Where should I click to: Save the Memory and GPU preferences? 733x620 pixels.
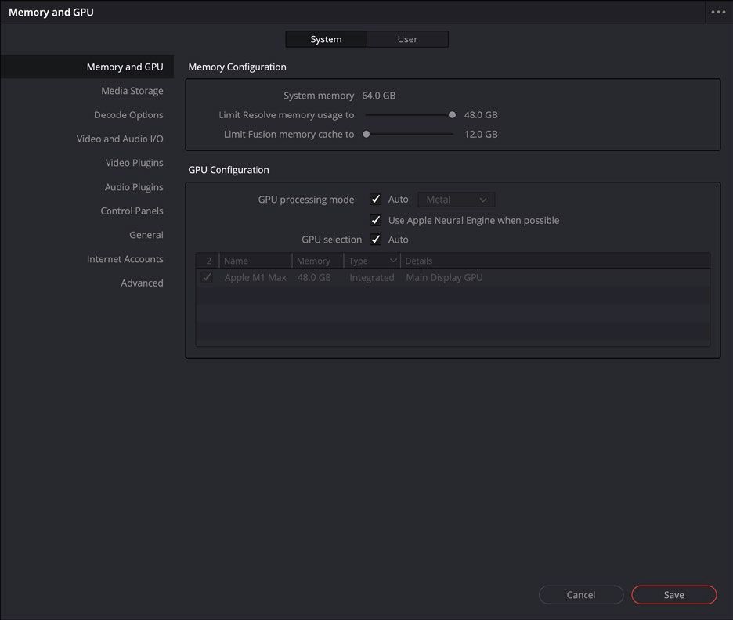[673, 594]
